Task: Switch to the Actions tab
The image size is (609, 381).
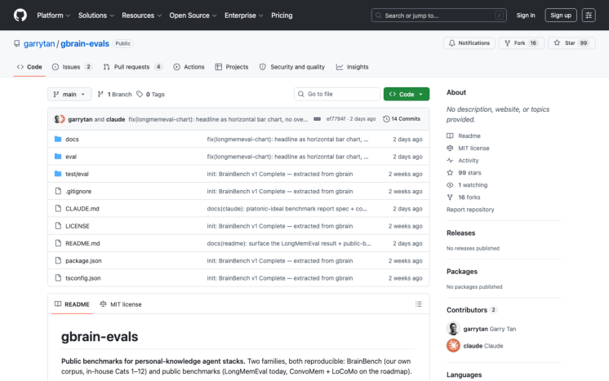Action: 189,67
